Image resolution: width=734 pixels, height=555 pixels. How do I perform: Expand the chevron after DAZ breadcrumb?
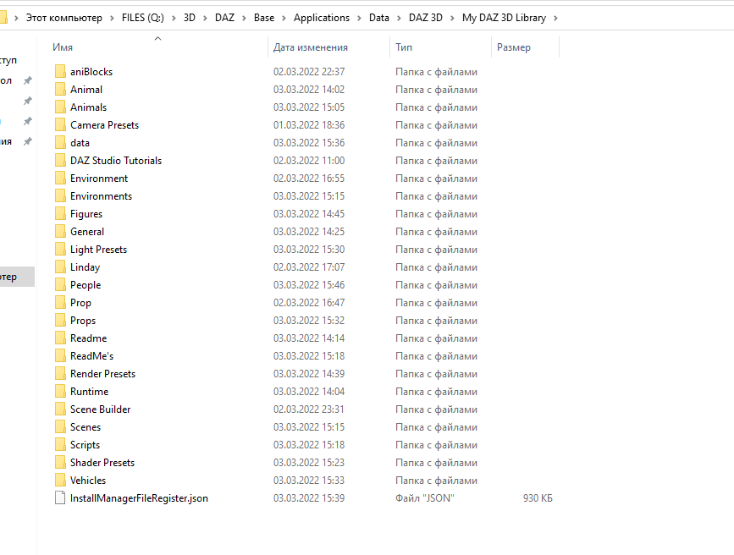point(244,19)
